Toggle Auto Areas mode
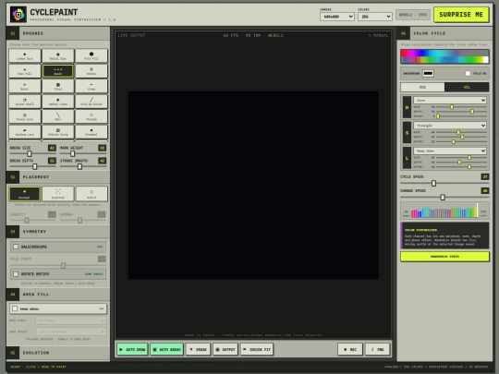This screenshot has width=499, height=374. (166, 349)
